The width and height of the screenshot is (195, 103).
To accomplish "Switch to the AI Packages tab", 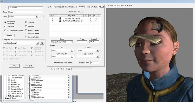I will tap(73, 7).
